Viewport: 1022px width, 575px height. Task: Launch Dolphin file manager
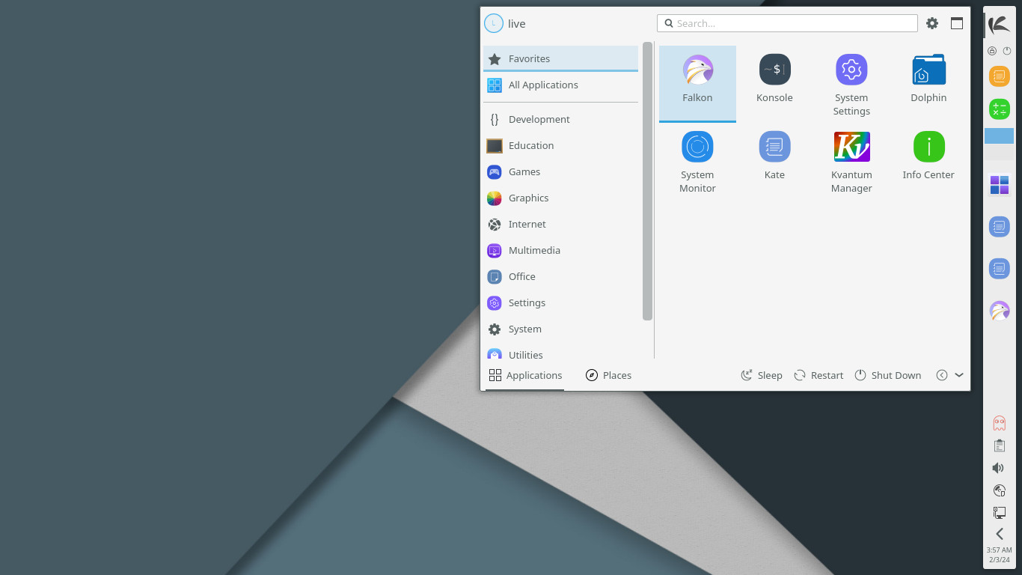coord(928,83)
